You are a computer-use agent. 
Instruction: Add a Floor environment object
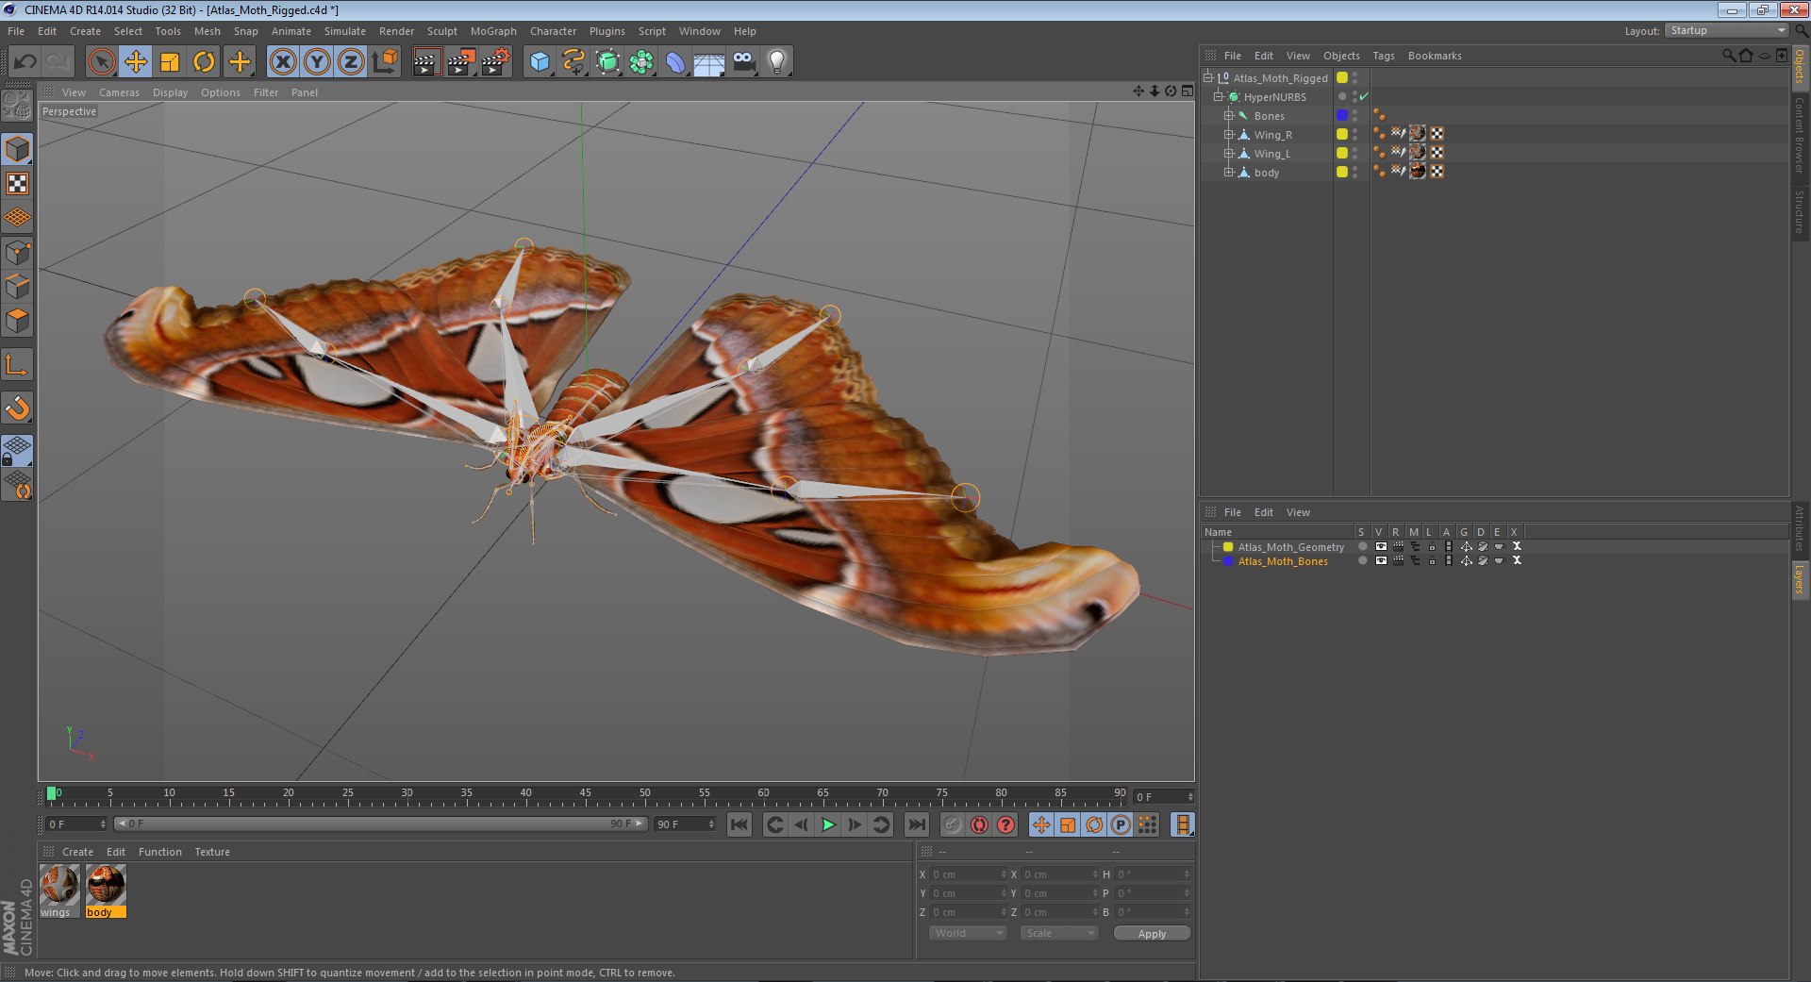click(x=709, y=62)
